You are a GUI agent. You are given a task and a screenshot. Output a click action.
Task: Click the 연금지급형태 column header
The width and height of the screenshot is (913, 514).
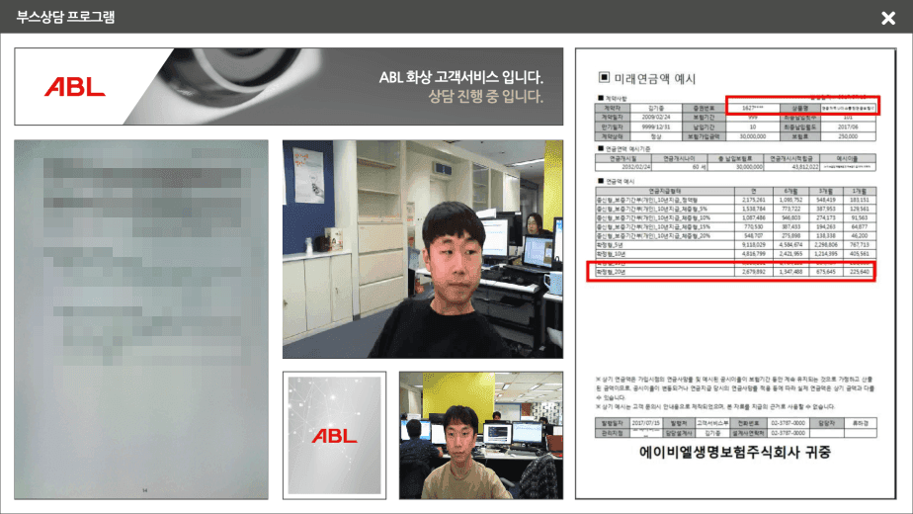664,191
